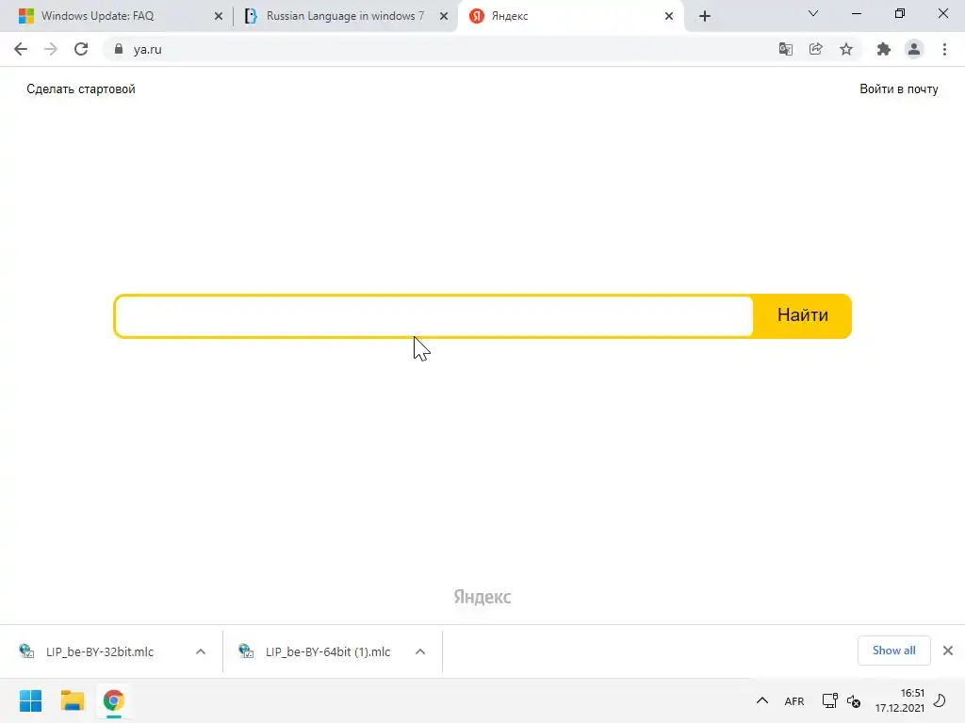965x723 pixels.
Task: Close the Russian Language in windows 7 tab
Action: [444, 16]
